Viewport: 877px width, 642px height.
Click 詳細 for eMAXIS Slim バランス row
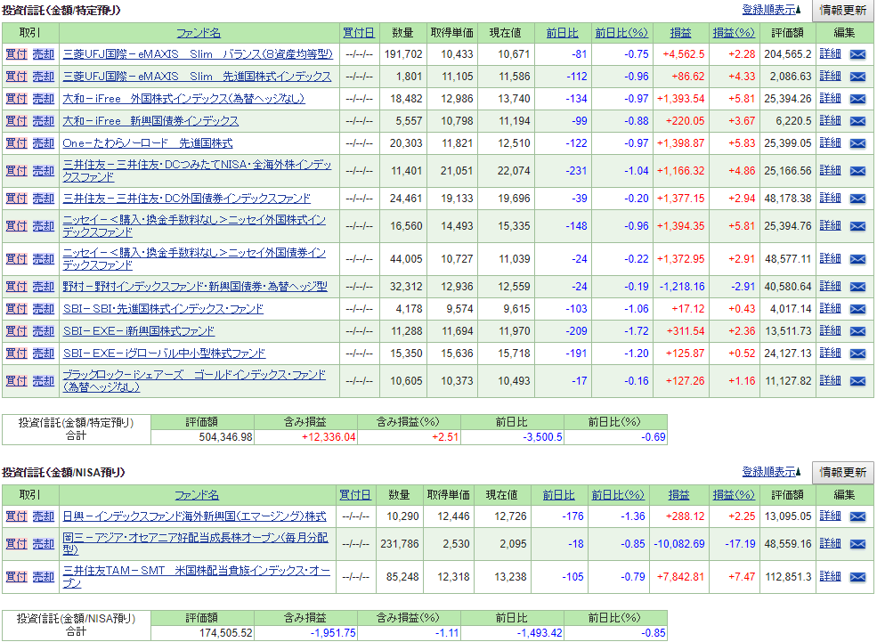830,53
